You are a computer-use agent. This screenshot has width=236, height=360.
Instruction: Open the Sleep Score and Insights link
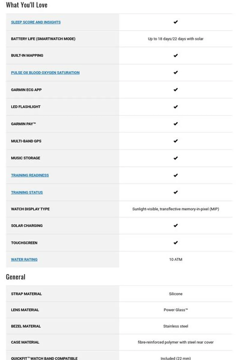pos(36,22)
